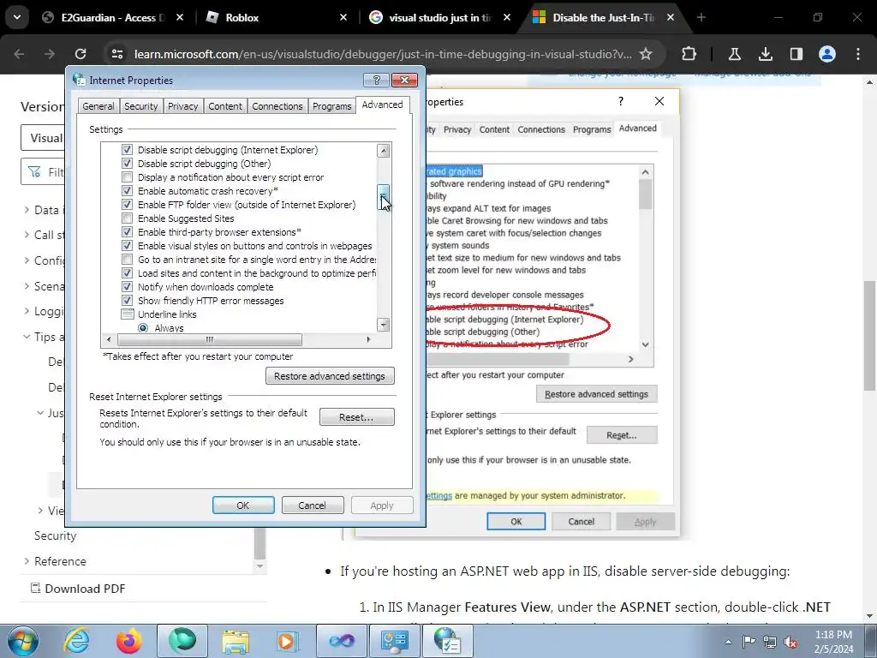Open the file explorer folder taskbar icon
This screenshot has width=877, height=658.
coord(236,641)
